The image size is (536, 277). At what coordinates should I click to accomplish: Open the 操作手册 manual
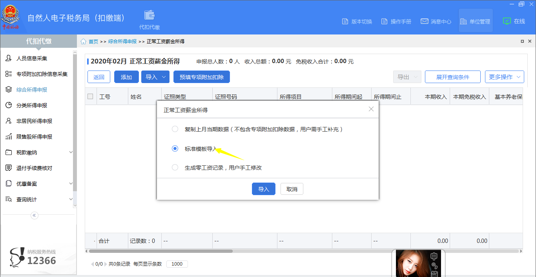point(396,22)
